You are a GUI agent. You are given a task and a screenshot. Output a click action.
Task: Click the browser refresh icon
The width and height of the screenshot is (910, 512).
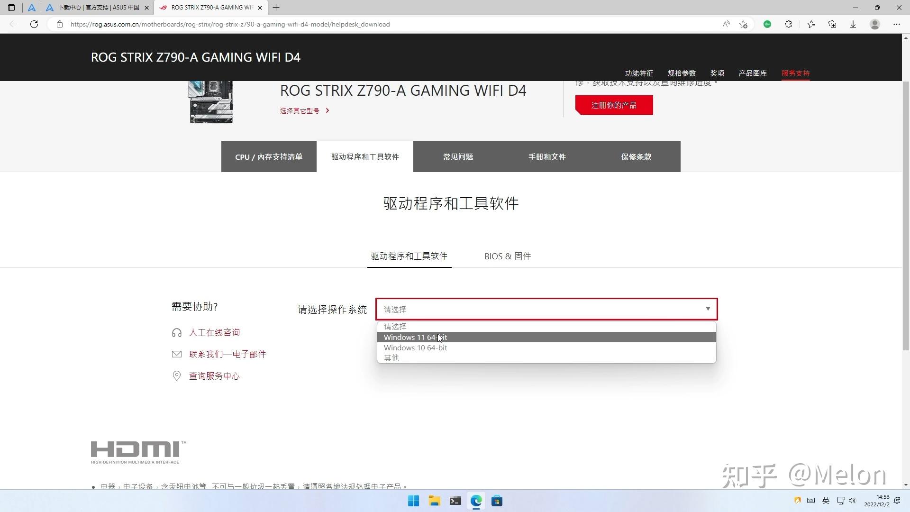[x=34, y=24]
